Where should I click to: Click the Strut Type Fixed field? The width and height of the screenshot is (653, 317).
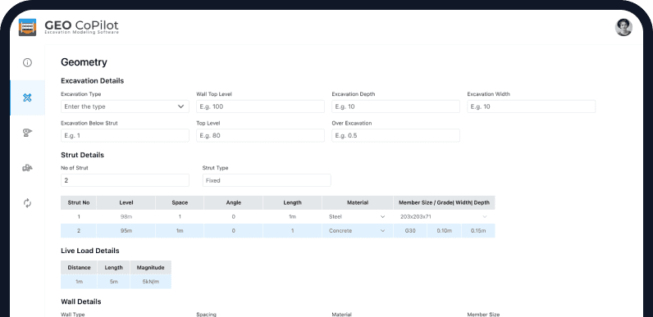pos(267,180)
